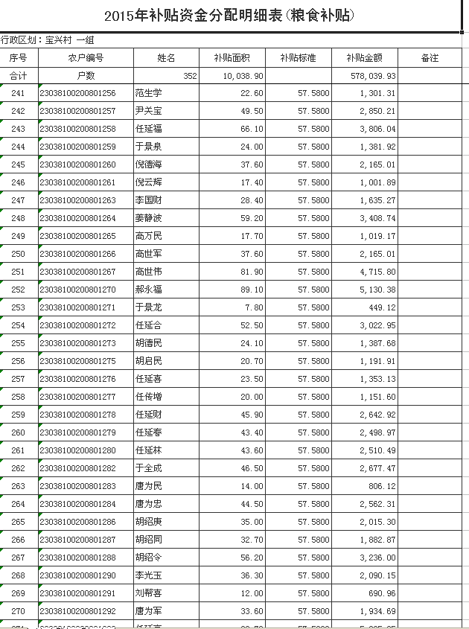469x629 pixels.
Task: Click the 合计 cell
Action: coord(19,76)
